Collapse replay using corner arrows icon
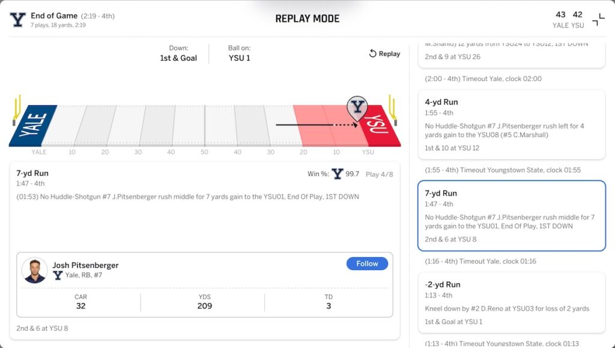Screen dimensions: 615x348 pyautogui.click(x=598, y=20)
